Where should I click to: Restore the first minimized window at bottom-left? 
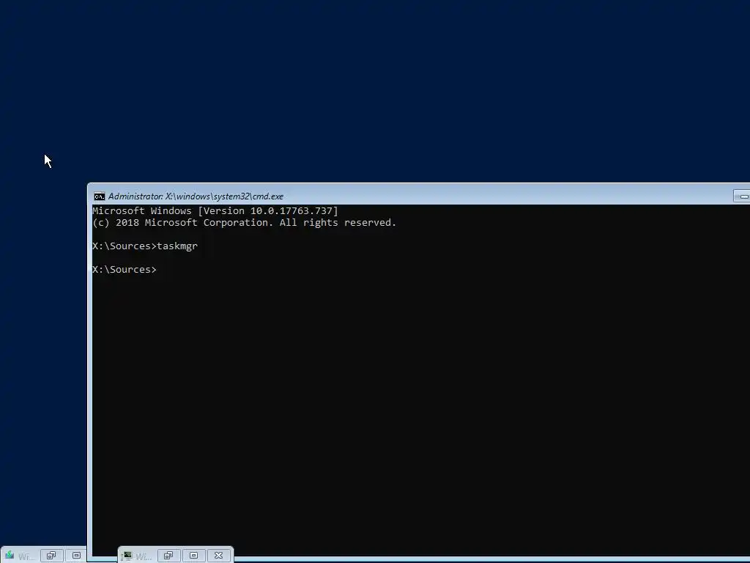[51, 556]
